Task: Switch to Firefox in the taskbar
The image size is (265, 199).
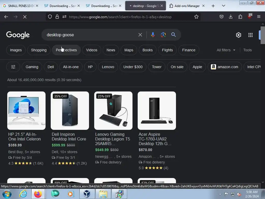Action: click(x=38, y=194)
